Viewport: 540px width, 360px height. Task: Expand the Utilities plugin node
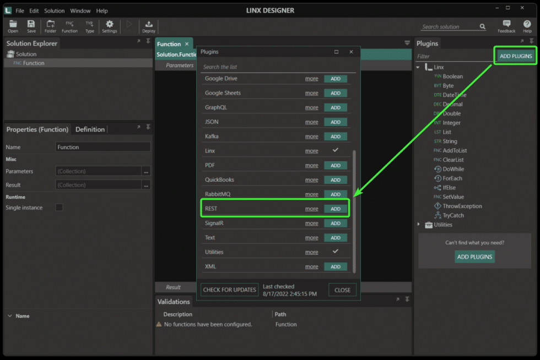(419, 225)
